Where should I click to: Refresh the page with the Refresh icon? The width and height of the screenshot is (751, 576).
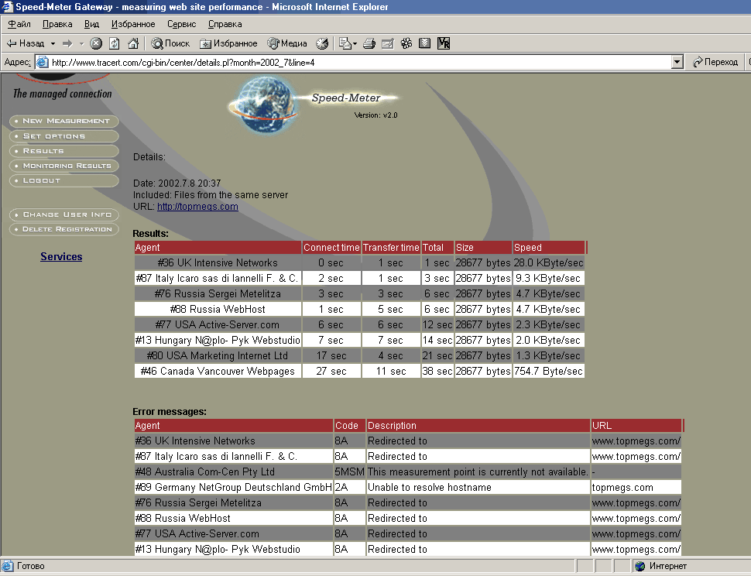click(115, 43)
